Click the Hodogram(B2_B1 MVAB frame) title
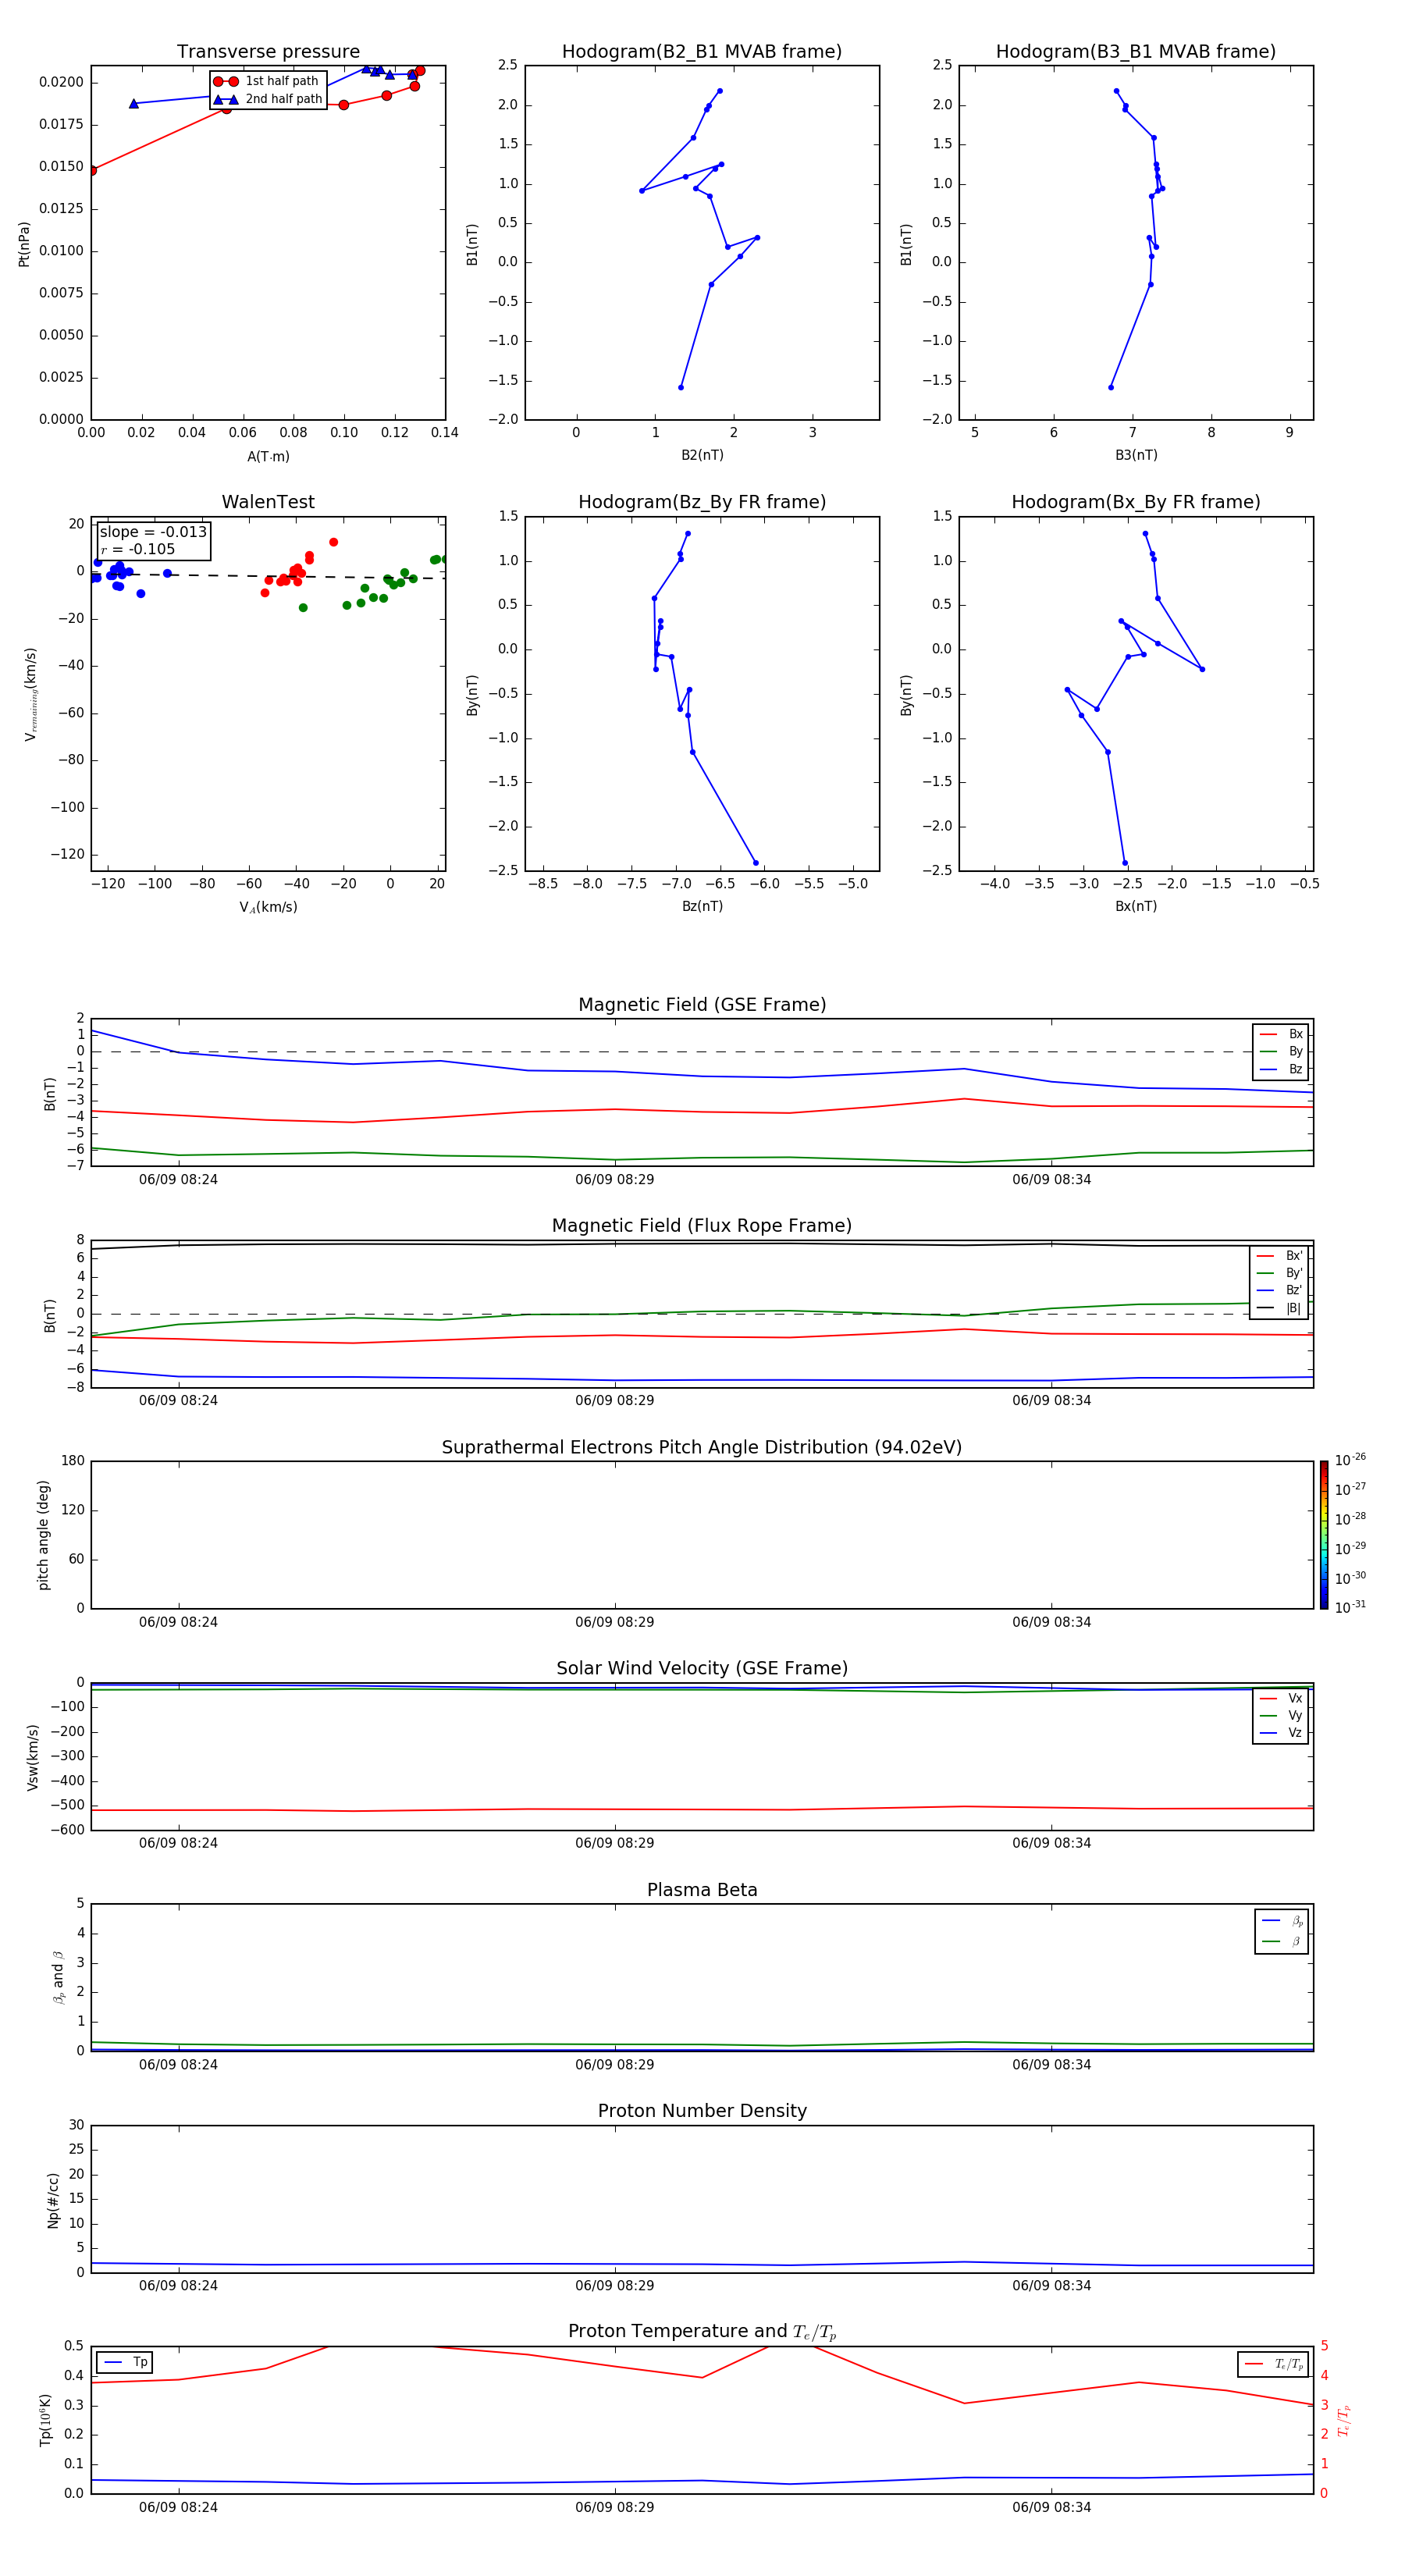Screen dimensions: 1405x2576 tap(702, 52)
